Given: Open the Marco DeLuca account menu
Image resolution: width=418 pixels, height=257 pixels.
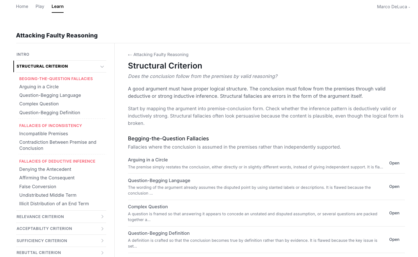Looking at the screenshot, I should tap(393, 6).
